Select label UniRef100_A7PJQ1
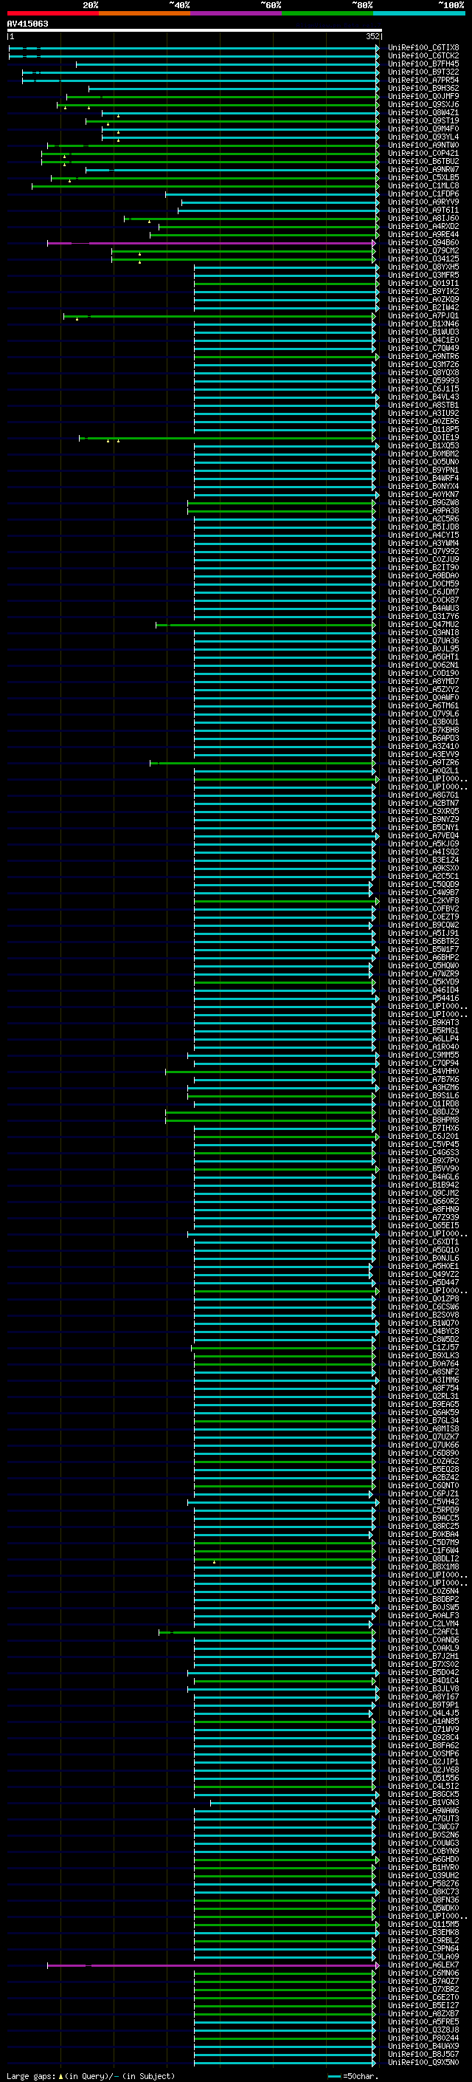The height and width of the screenshot is (2082, 472). [423, 315]
